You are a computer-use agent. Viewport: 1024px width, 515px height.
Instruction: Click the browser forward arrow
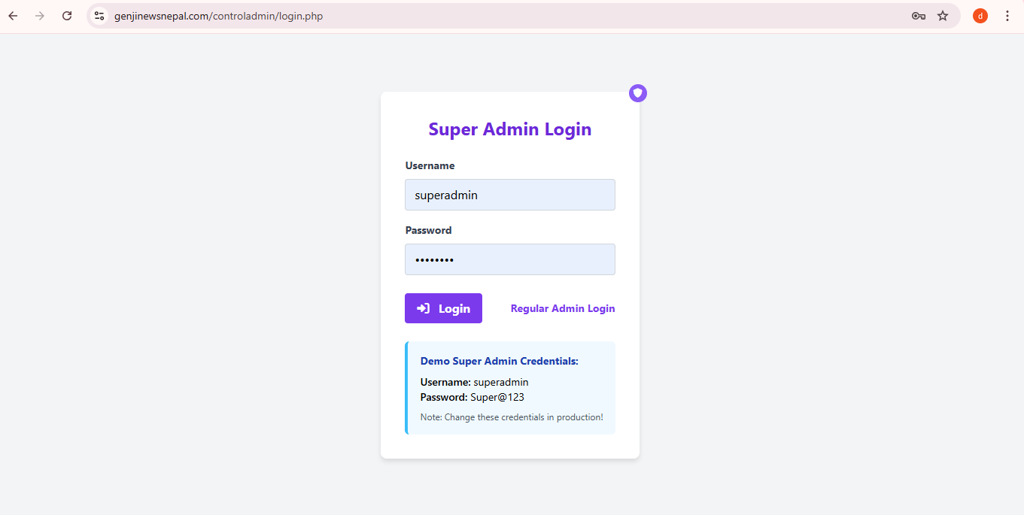(x=40, y=16)
